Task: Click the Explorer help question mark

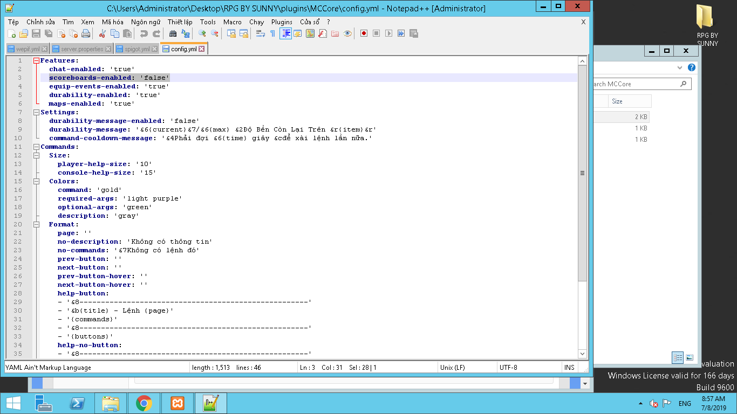Action: pyautogui.click(x=692, y=68)
